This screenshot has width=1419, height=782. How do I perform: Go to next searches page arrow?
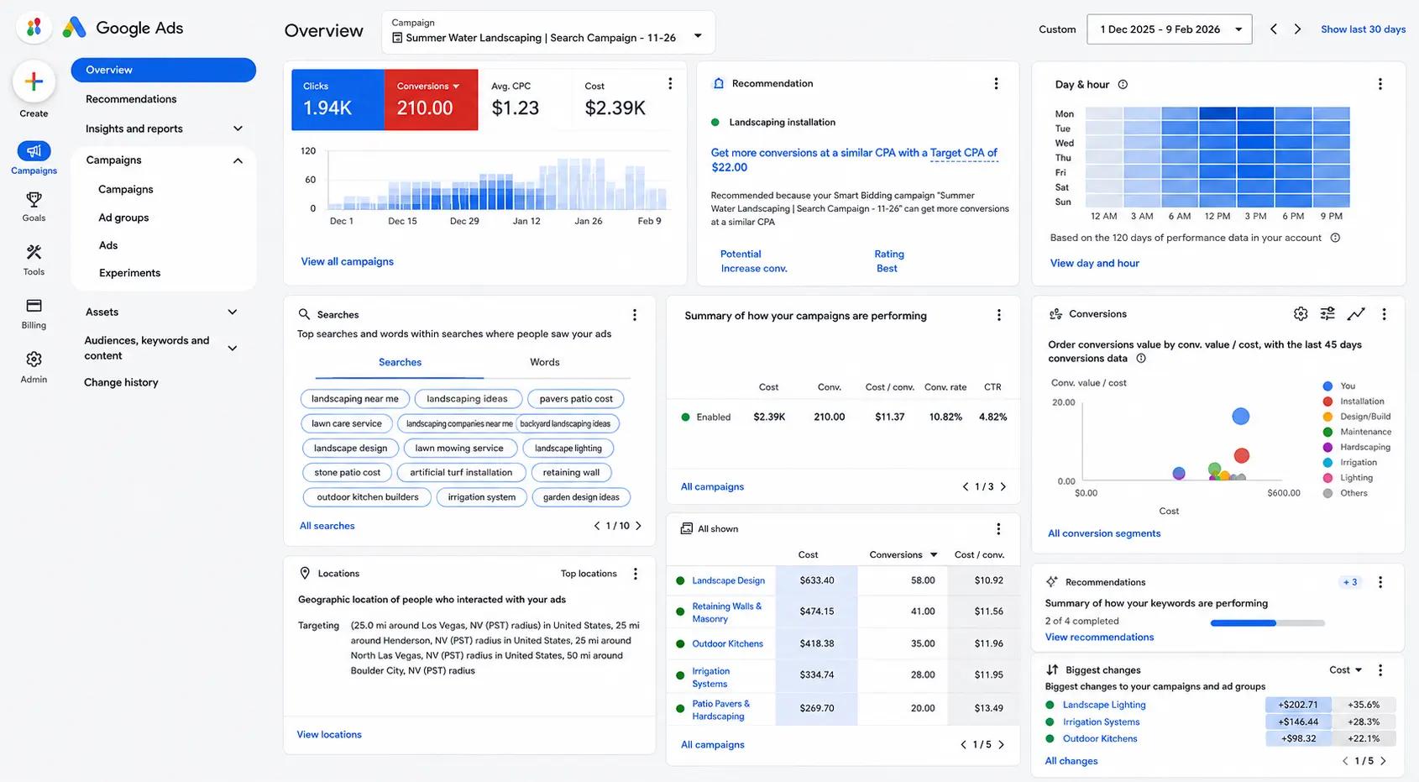click(638, 526)
